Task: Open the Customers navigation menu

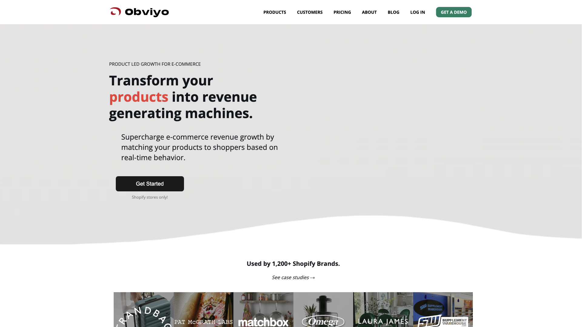Action: pos(309,12)
